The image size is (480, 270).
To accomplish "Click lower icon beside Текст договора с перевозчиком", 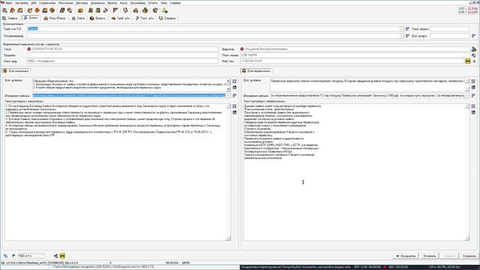I will click(473, 112).
